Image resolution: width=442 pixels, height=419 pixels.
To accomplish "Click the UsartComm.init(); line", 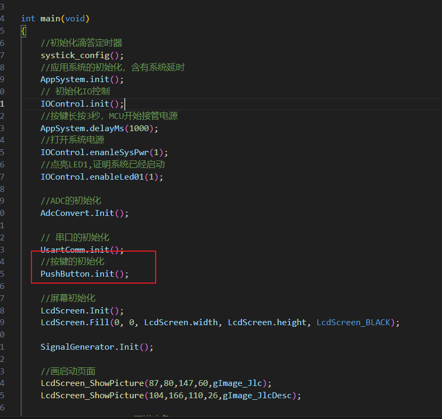I will pos(82,249).
